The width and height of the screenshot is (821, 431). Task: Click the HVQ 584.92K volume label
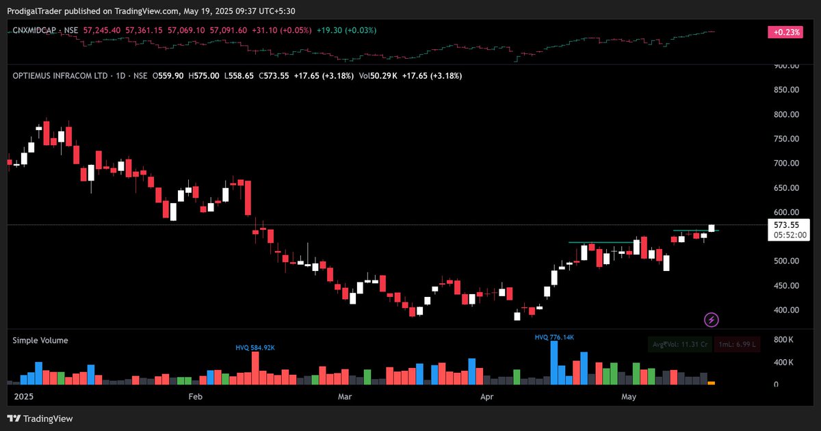pyautogui.click(x=255, y=348)
